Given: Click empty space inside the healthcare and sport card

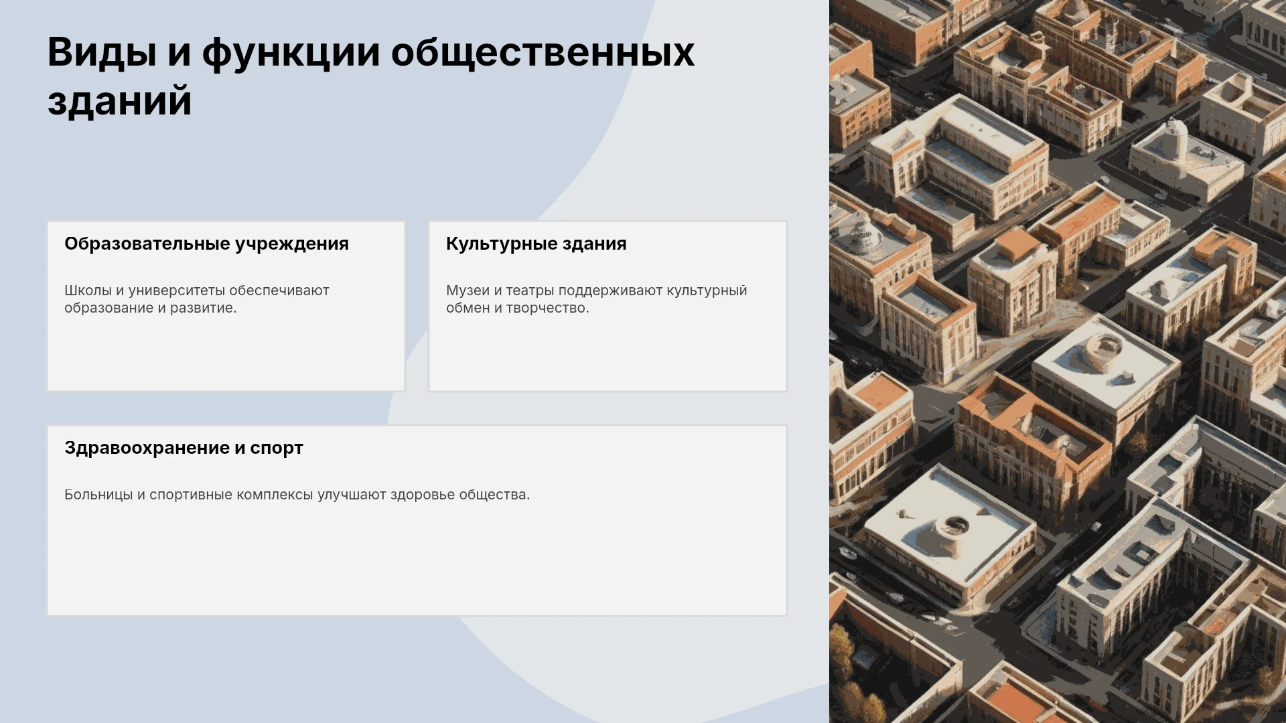Looking at the screenshot, I should tap(417, 562).
